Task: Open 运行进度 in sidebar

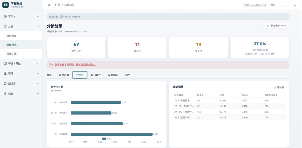Action: pos(21,36)
